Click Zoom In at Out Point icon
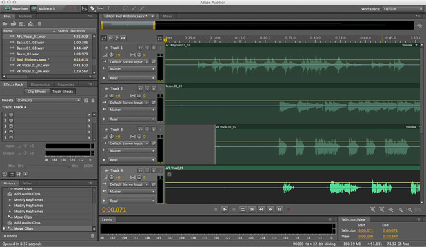Image resolution: width=426 pixels, height=247 pixels. click(409, 209)
